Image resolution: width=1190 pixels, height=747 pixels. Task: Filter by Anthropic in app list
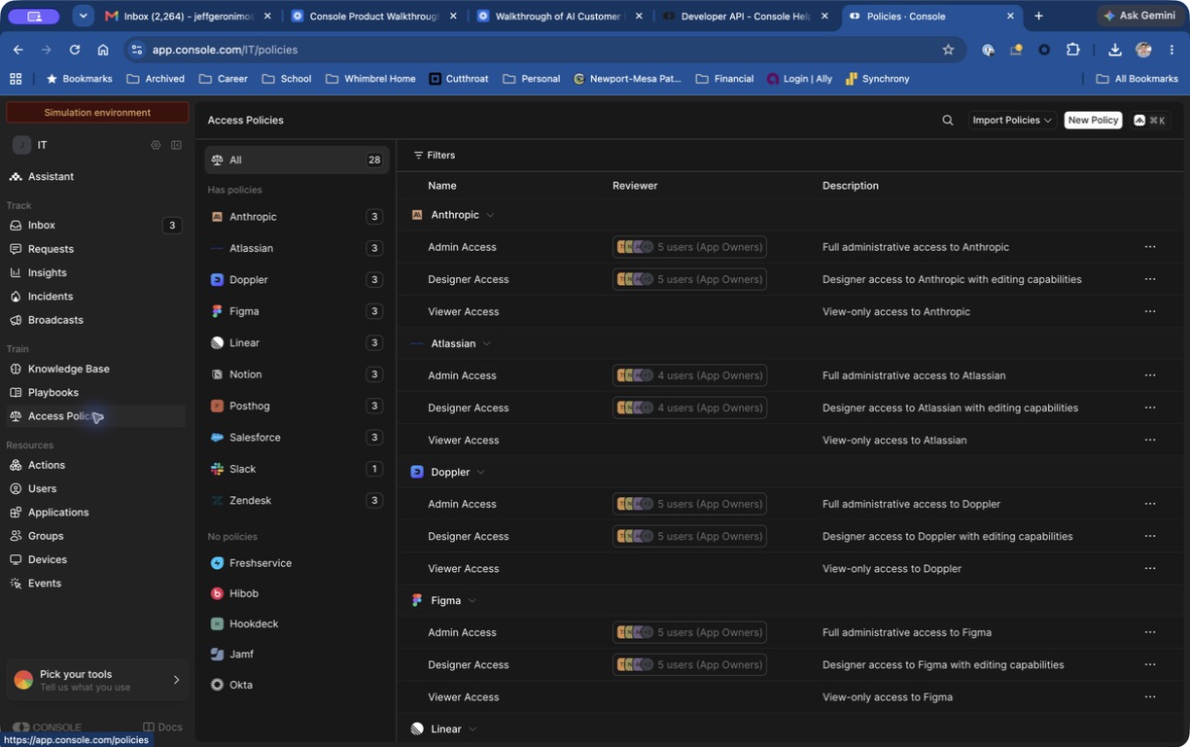[x=297, y=217]
